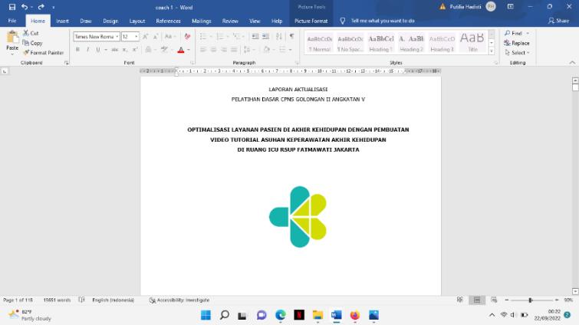Viewport: 579px width, 325px height.
Task: Decrease paragraph indent
Action: point(255,36)
